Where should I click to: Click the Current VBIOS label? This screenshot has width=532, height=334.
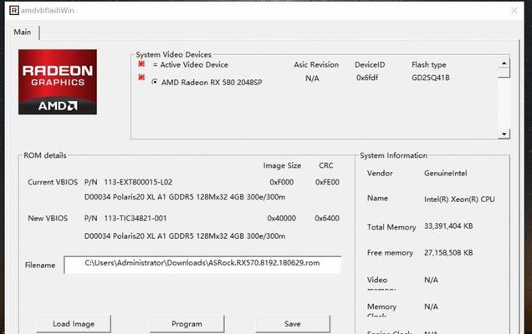pos(53,182)
